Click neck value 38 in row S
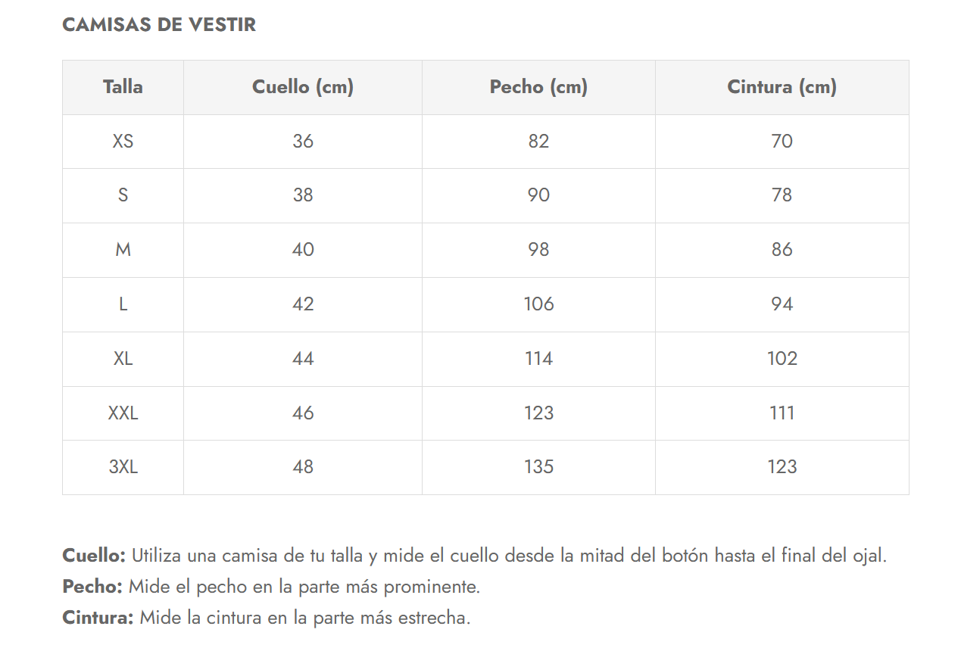Image resolution: width=961 pixels, height=645 pixels. pos(303,195)
